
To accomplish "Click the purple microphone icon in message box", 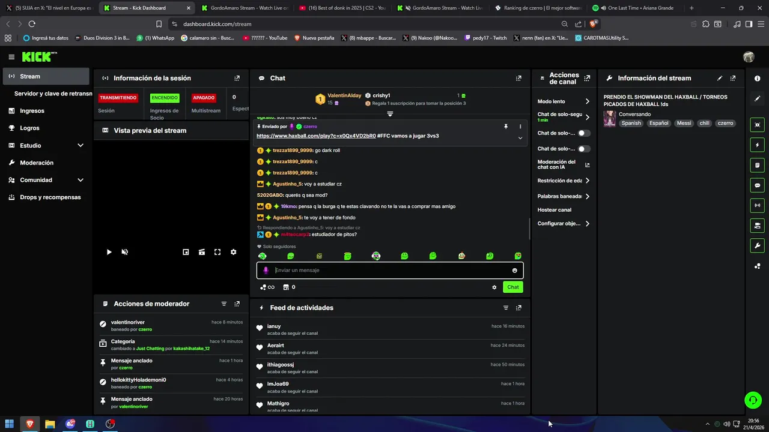I will pyautogui.click(x=266, y=270).
